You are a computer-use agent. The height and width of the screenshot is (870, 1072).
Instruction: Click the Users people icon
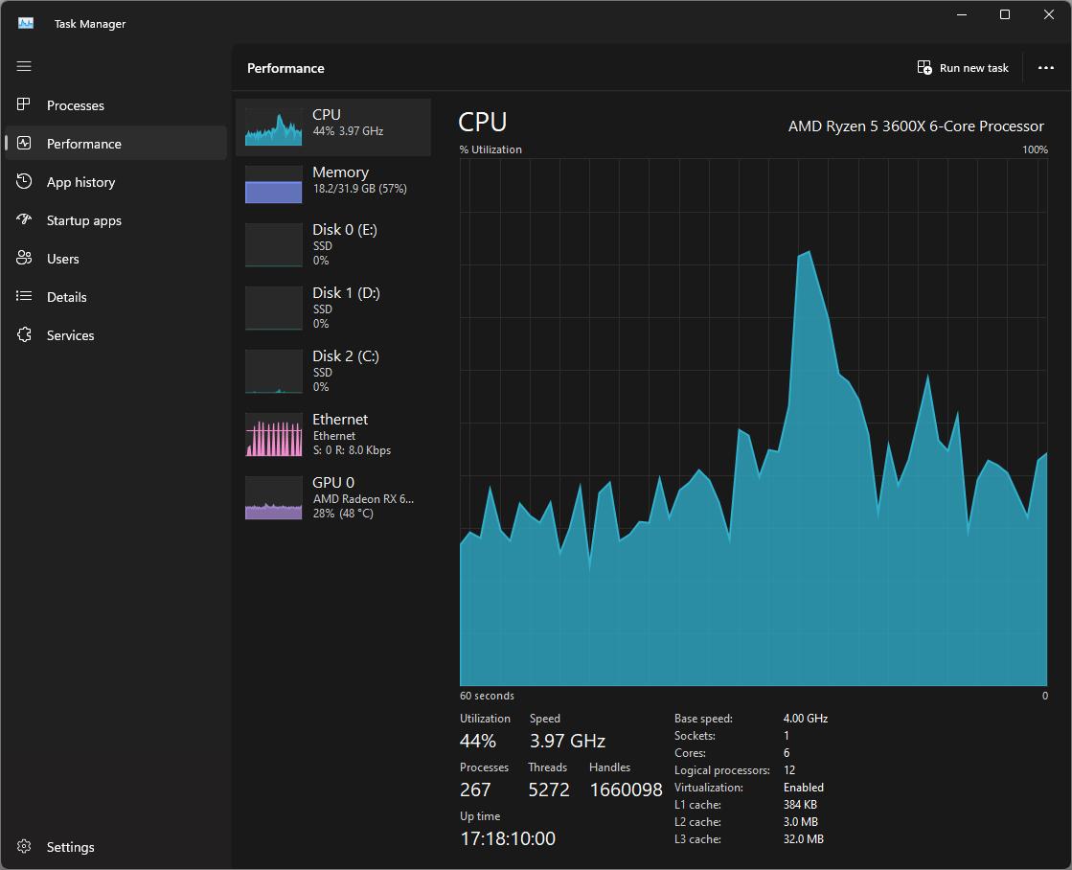pyautogui.click(x=24, y=258)
